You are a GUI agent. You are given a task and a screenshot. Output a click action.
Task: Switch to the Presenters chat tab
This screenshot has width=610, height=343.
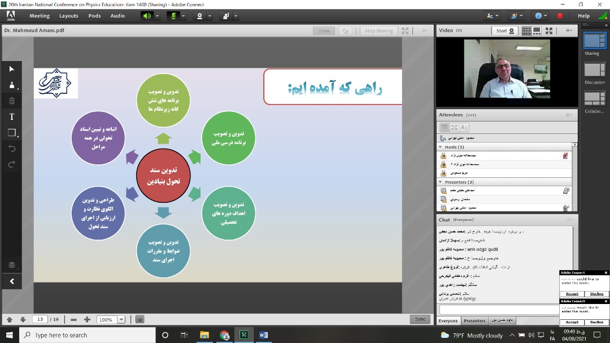coord(474,321)
